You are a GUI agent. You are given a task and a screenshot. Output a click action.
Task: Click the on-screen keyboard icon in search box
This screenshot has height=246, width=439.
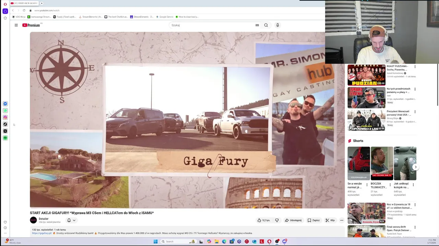[257, 25]
